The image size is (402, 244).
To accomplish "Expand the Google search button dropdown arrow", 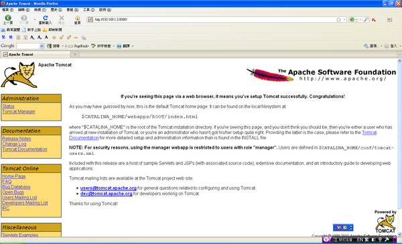I will tap(62, 46).
